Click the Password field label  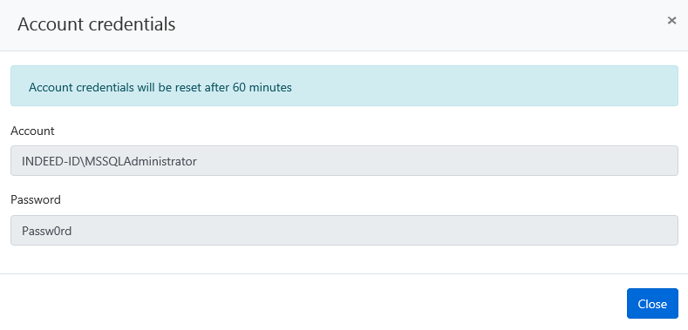coord(36,200)
